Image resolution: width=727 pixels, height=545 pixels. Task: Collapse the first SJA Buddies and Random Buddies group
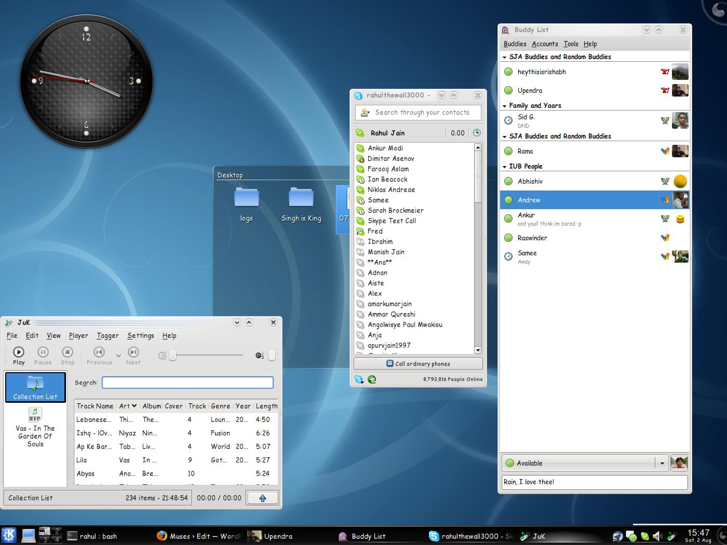tap(504, 57)
